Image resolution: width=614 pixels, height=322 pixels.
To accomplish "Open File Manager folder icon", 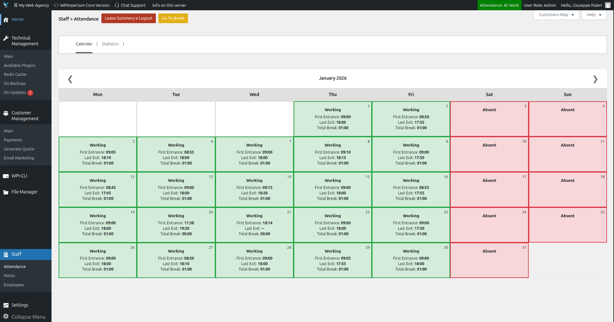I will pyautogui.click(x=6, y=192).
